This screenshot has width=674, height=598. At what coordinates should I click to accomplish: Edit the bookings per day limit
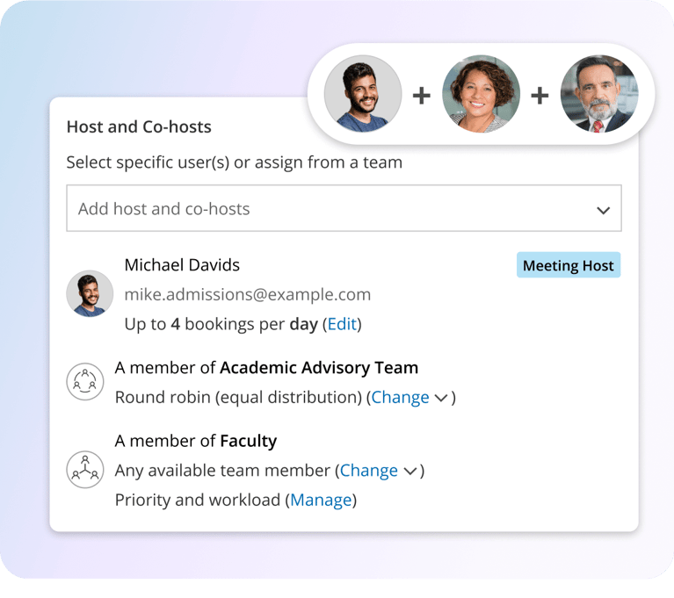(x=342, y=324)
